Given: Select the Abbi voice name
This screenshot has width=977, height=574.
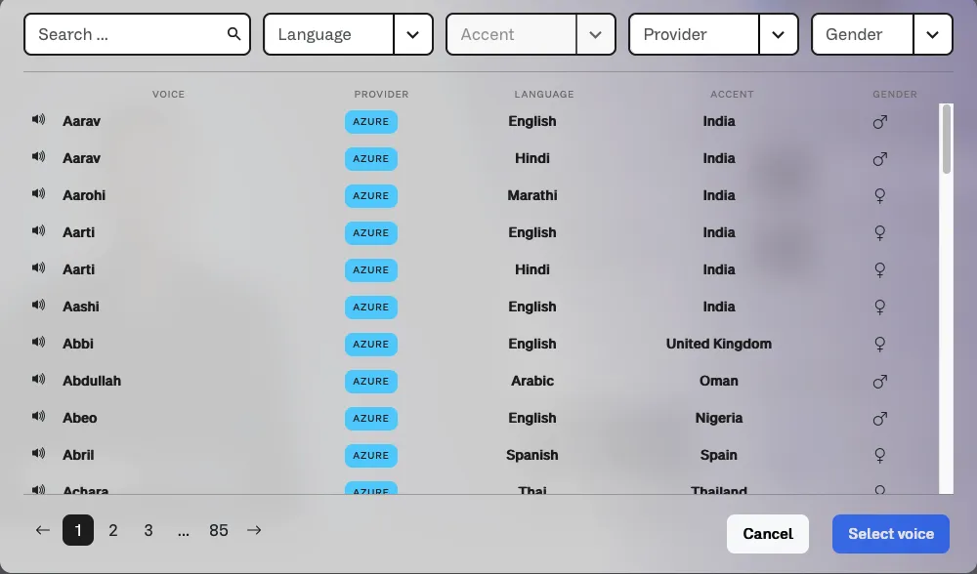Looking at the screenshot, I should click(78, 344).
